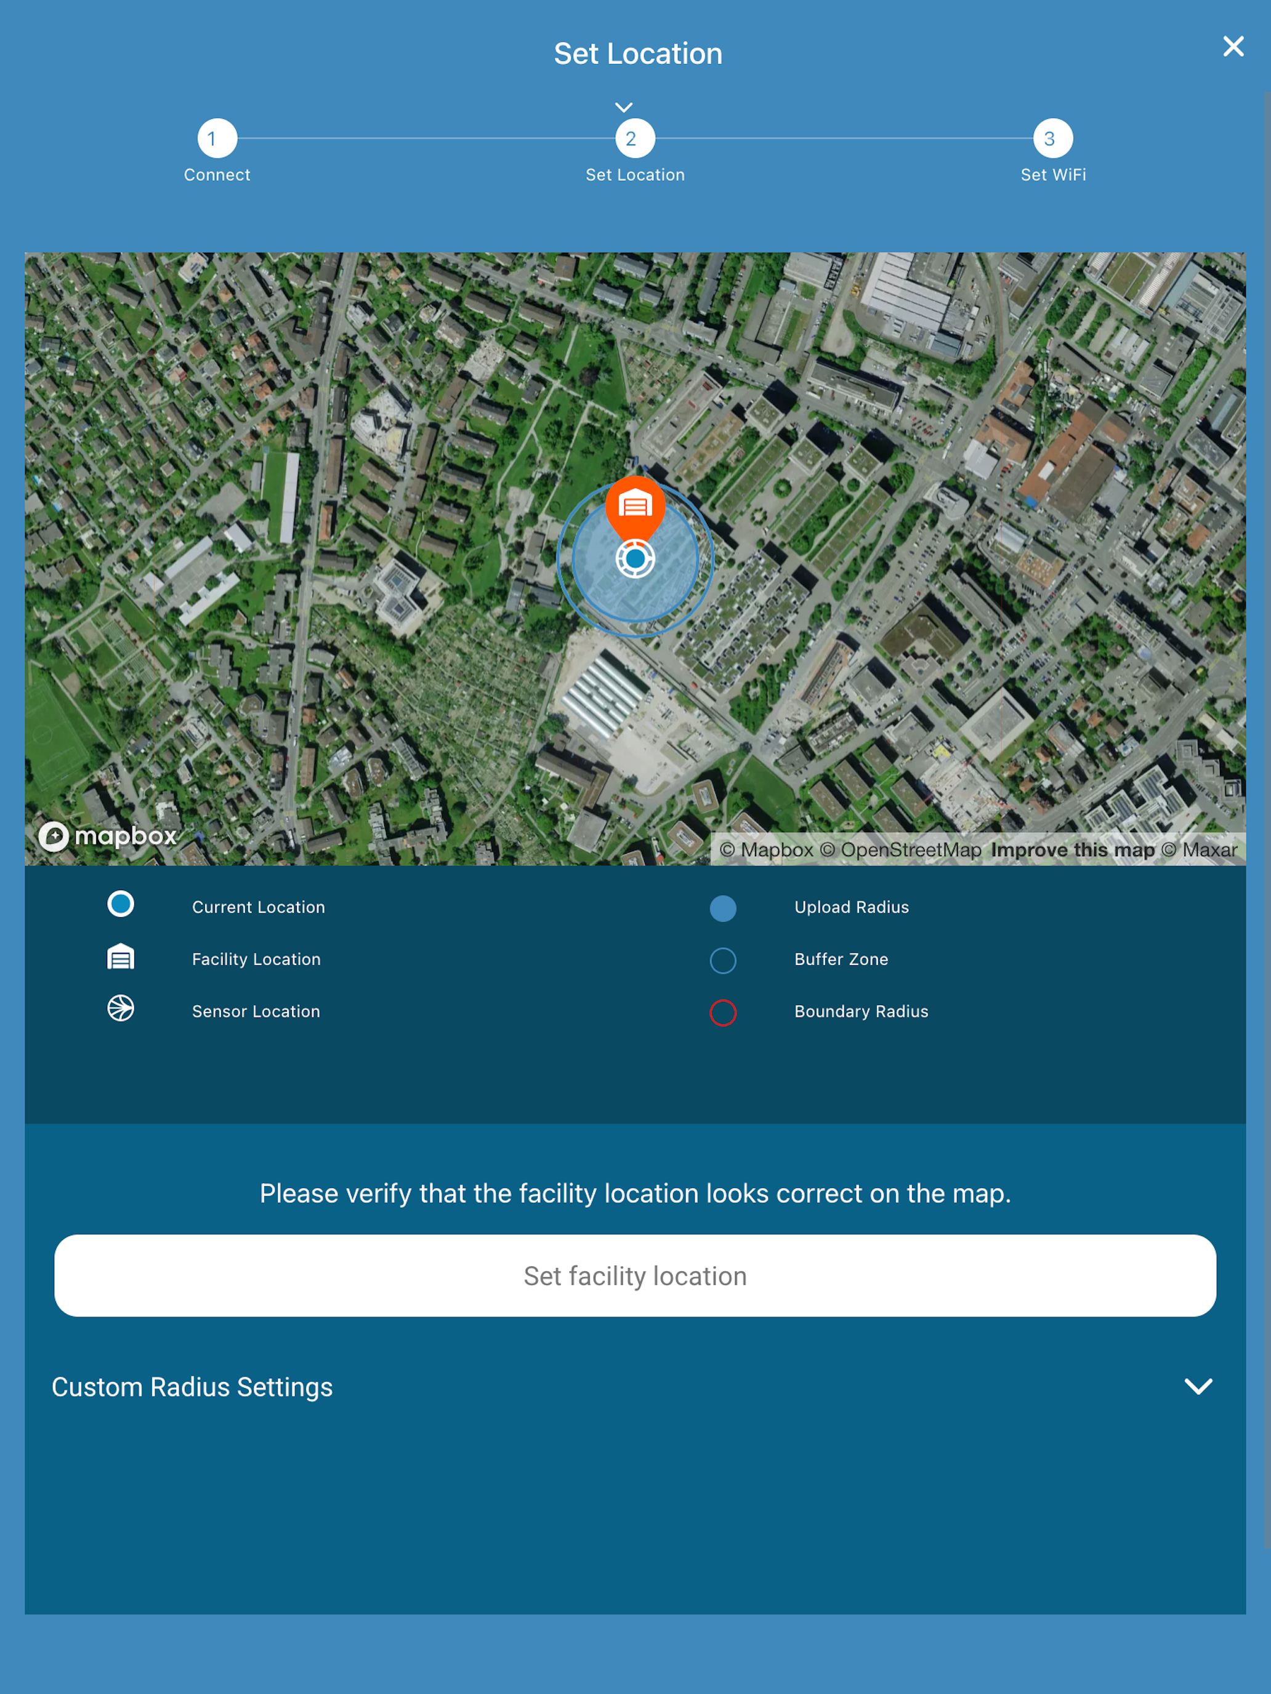This screenshot has height=1694, width=1271.
Task: Open the Mapbox logo link
Action: pyautogui.click(x=108, y=835)
